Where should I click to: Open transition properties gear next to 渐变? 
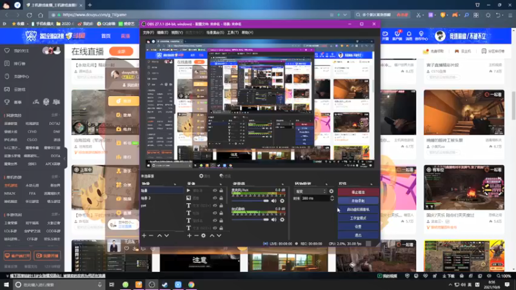click(x=332, y=191)
